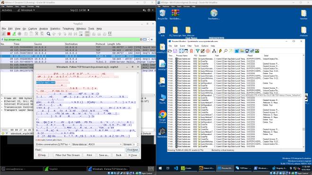The height and width of the screenshot is (175, 312).
Task: Open Entire conversation dropdown in Follow Stream
Action: pyautogui.click(x=53, y=144)
